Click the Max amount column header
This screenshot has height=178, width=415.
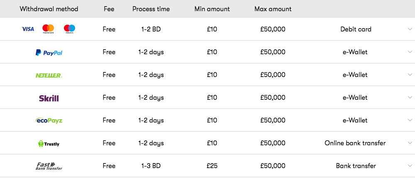pyautogui.click(x=273, y=9)
